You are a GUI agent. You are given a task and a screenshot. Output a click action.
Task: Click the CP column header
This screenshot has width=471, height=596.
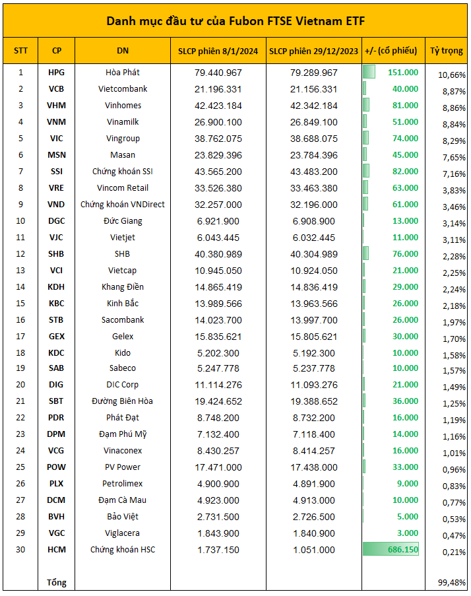coord(57,51)
